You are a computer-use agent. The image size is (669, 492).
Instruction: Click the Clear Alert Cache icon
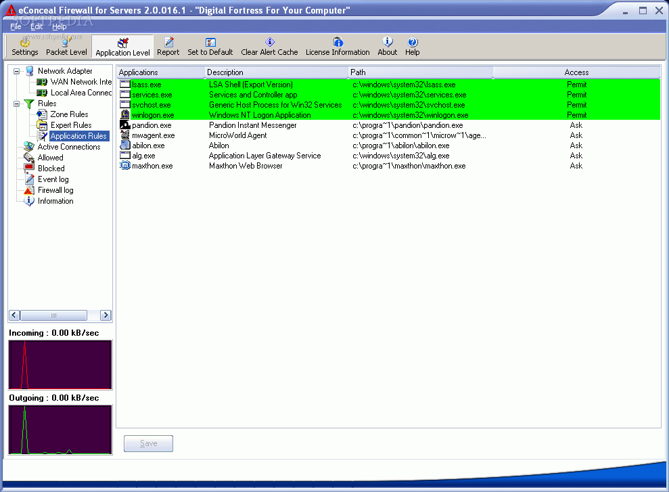pos(270,42)
